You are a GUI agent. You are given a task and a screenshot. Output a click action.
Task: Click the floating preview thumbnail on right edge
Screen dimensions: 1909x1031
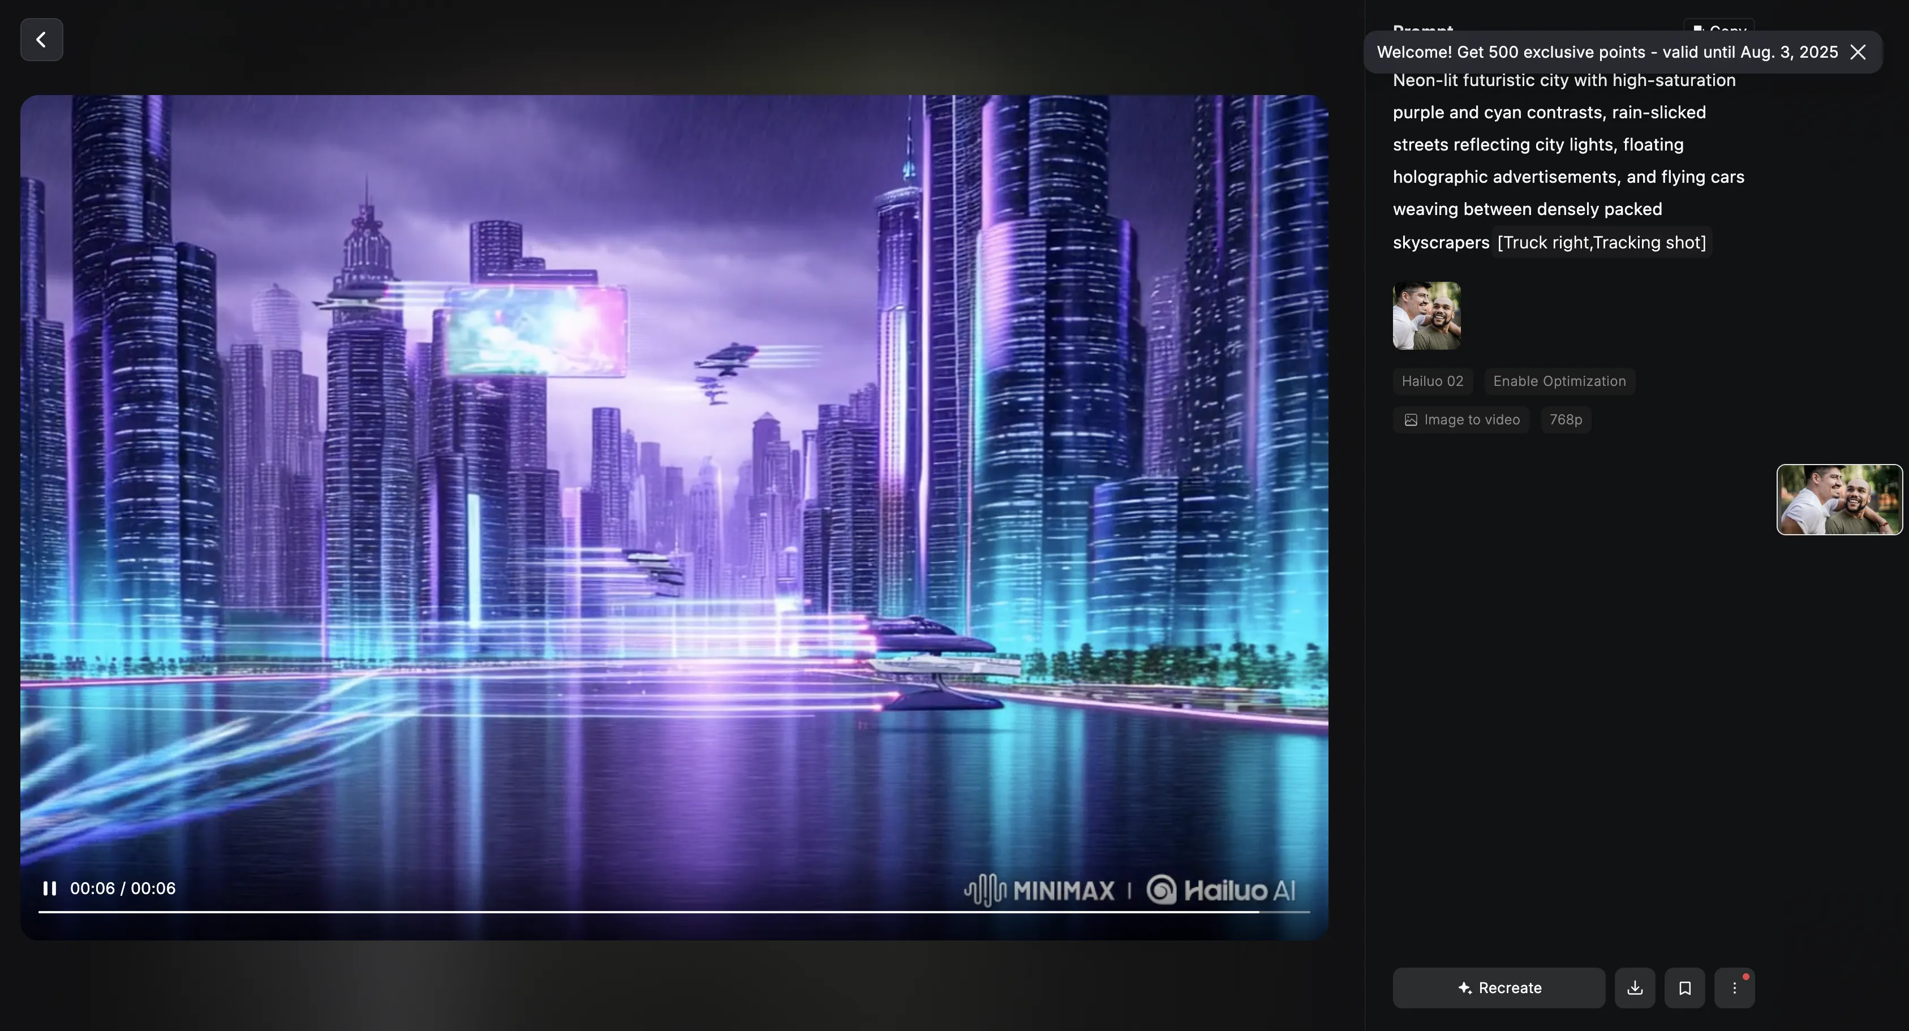[1839, 500]
